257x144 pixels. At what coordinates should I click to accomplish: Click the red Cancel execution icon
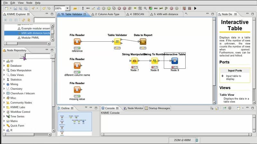click(x=119, y=8)
